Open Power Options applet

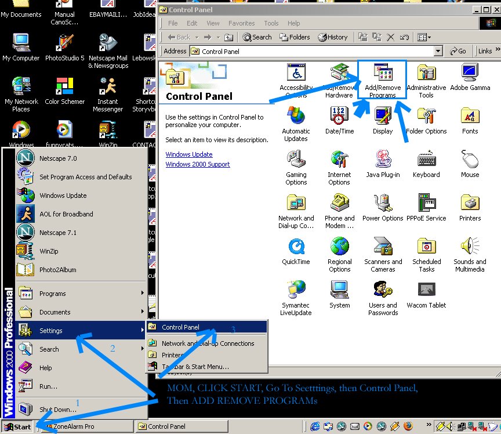coord(383,207)
